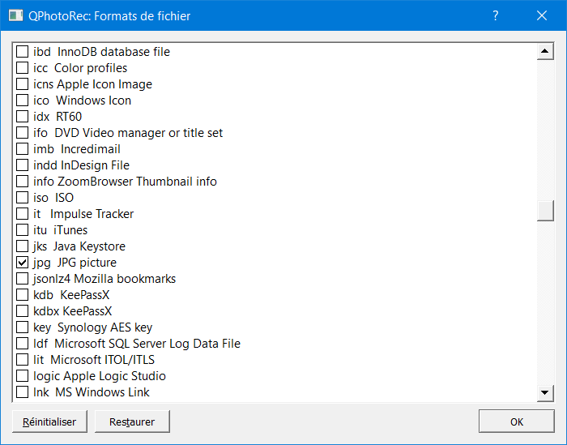Click the help question mark button
Viewport: 567px width, 445px height.
[x=496, y=15]
